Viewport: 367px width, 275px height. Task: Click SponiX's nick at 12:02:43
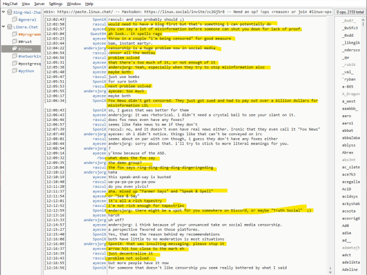(99, 19)
